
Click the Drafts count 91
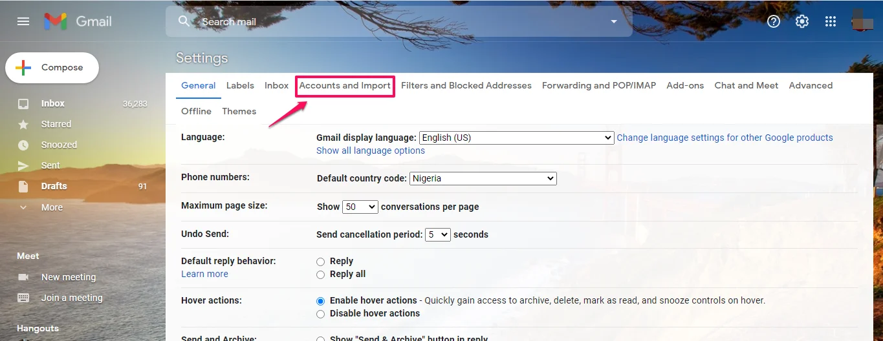pos(142,187)
